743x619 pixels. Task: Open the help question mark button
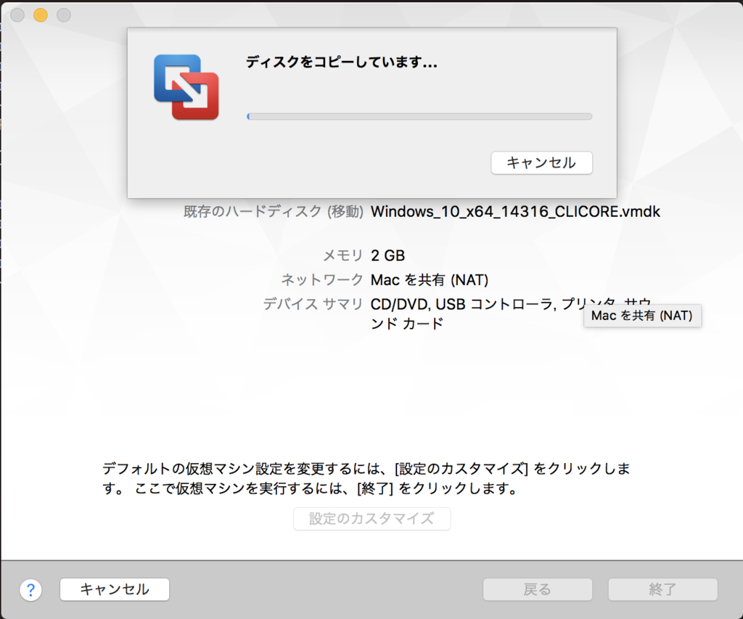click(30, 590)
